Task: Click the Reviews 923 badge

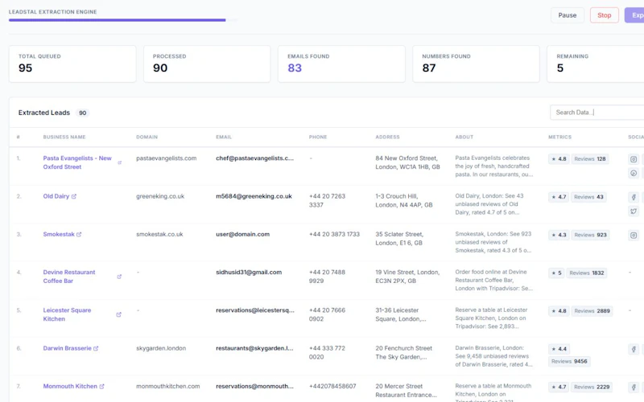Action: click(590, 235)
